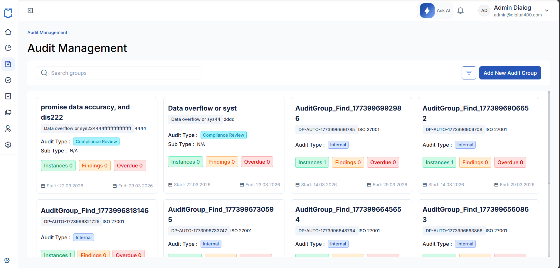Click the DP-AUTO-1773996733747 code chip
The height and width of the screenshot is (268, 560).
tap(199, 231)
